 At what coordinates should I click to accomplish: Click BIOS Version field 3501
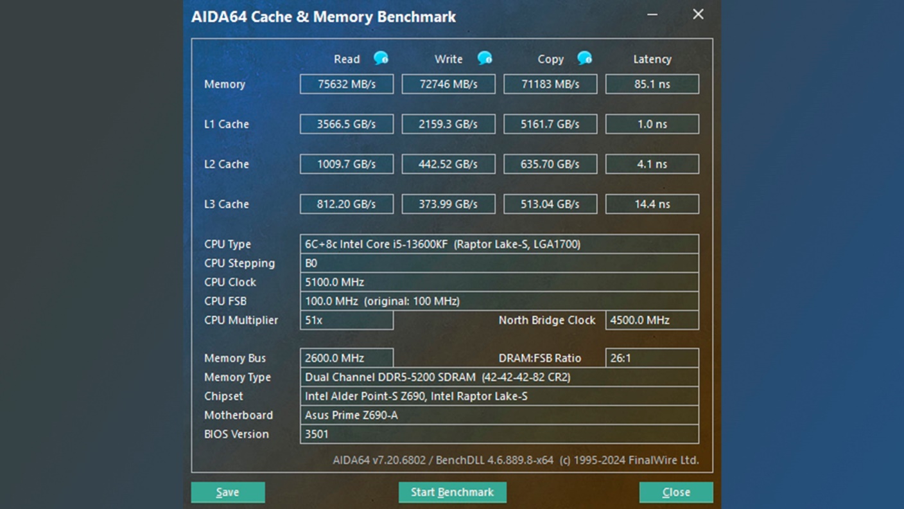500,434
